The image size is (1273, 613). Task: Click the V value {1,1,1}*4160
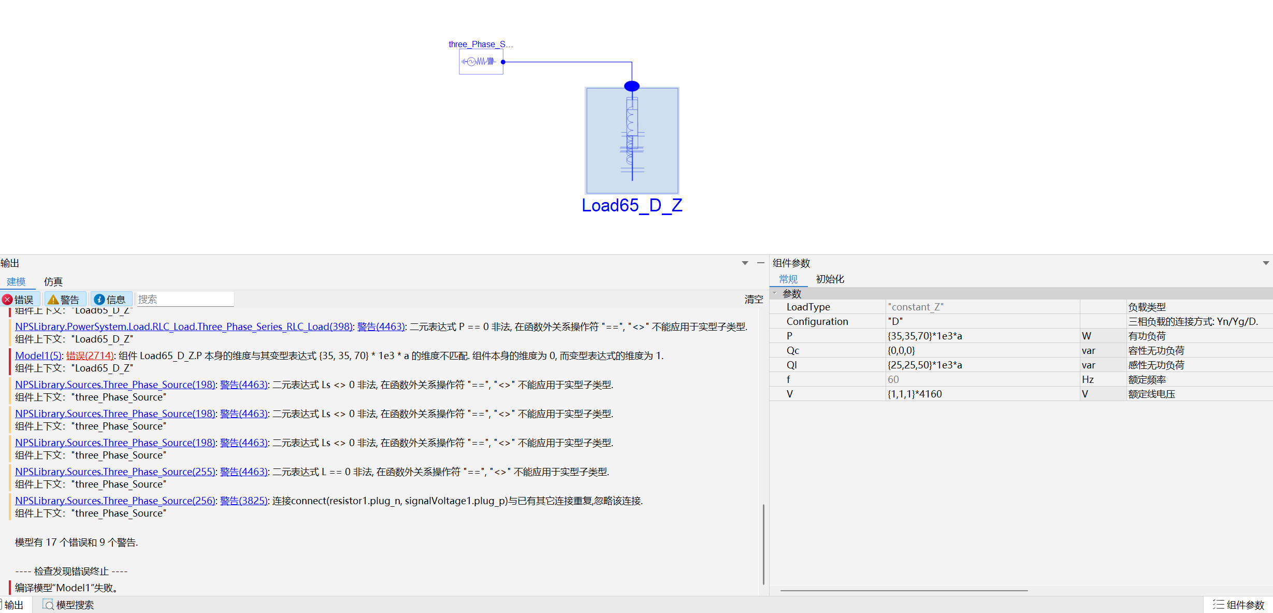coord(982,394)
